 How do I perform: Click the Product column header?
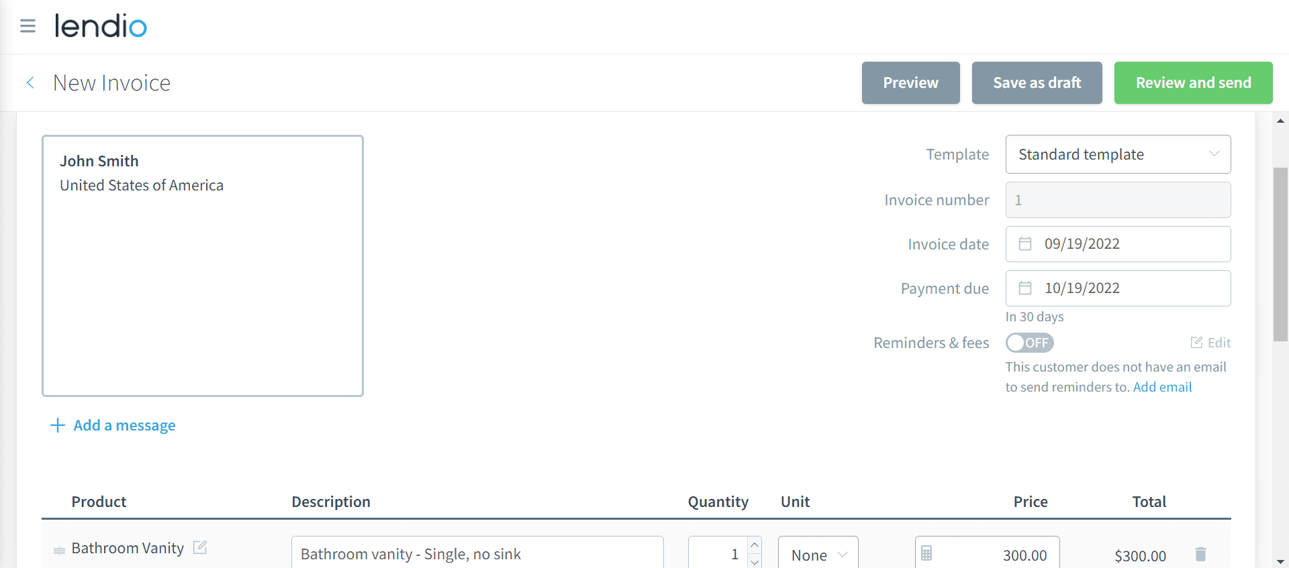(x=99, y=502)
